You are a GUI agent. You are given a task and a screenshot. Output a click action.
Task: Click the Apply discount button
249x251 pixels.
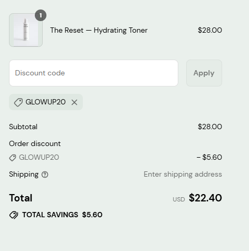[204, 73]
